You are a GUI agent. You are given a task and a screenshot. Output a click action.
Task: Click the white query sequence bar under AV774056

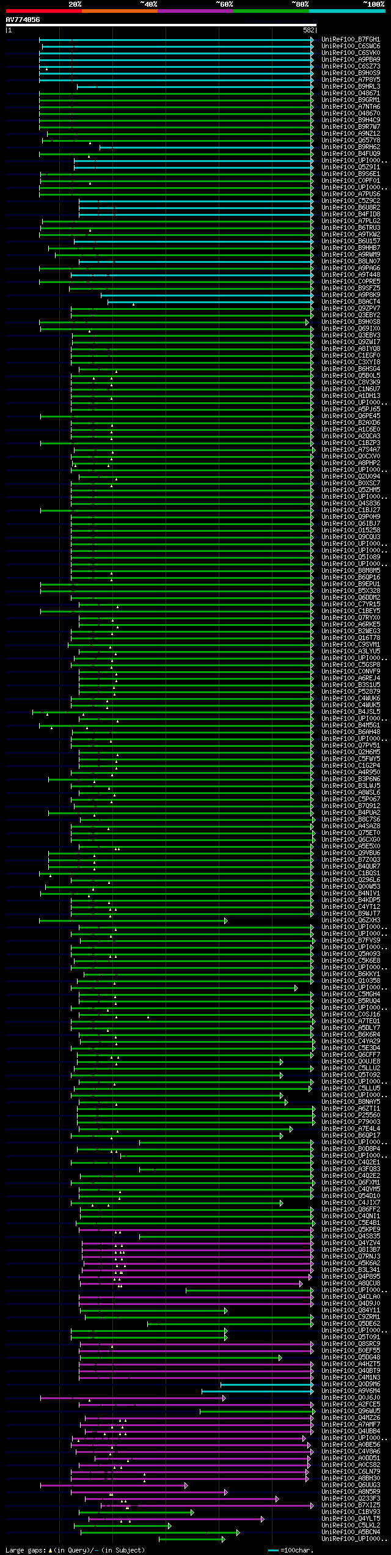click(161, 25)
